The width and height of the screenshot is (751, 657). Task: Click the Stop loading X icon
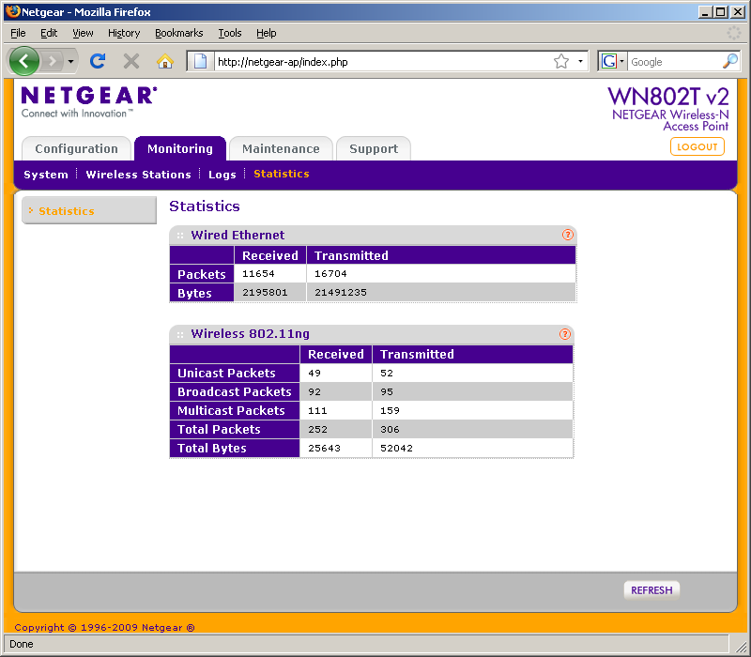point(130,61)
